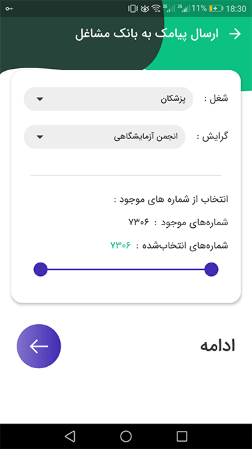The width and height of the screenshot is (252, 449).
Task: Tap the Android home circle button
Action: [x=126, y=436]
